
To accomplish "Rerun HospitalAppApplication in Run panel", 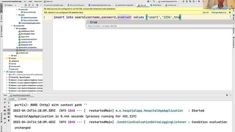I will pos(5,99).
